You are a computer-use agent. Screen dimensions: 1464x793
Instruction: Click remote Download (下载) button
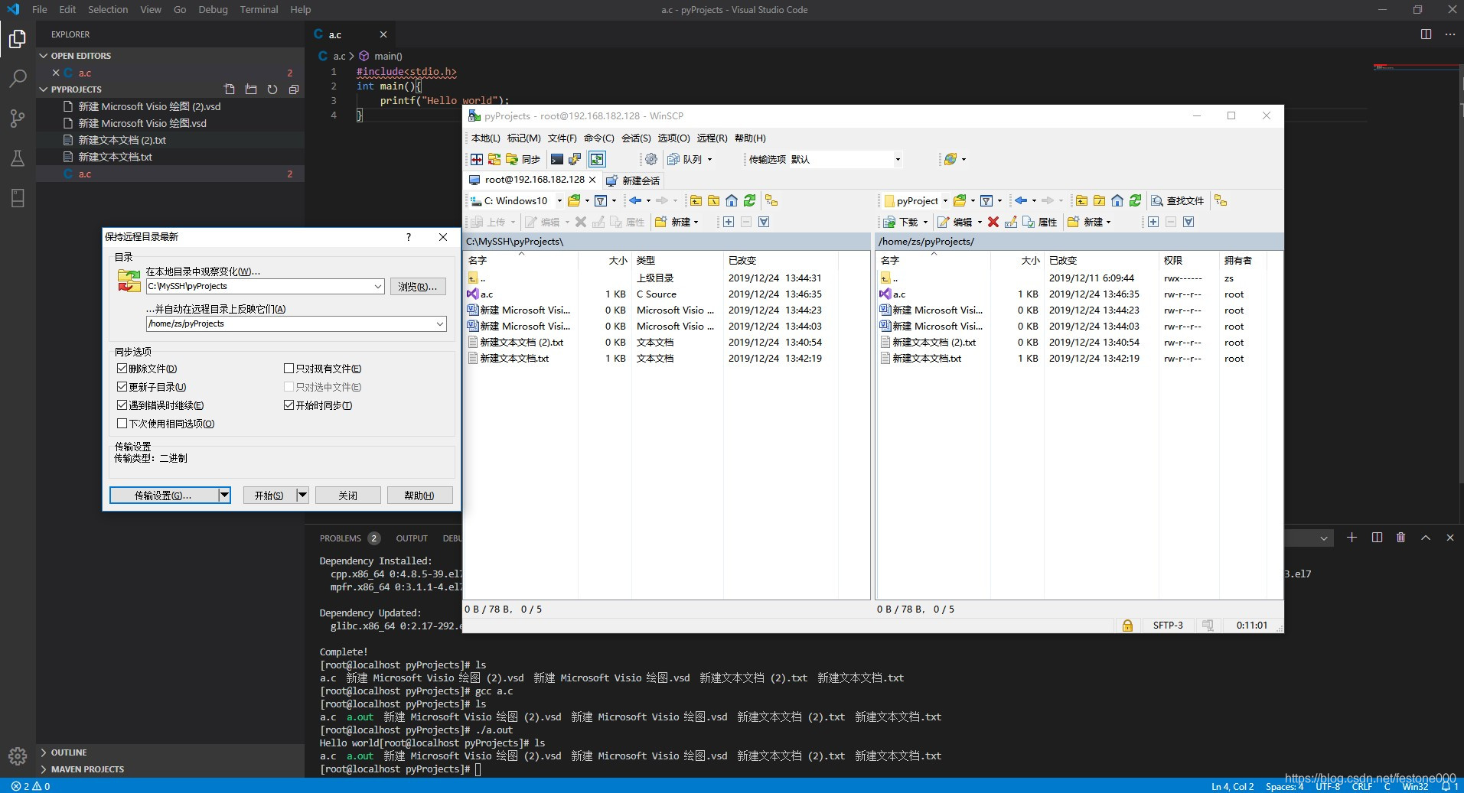[900, 222]
